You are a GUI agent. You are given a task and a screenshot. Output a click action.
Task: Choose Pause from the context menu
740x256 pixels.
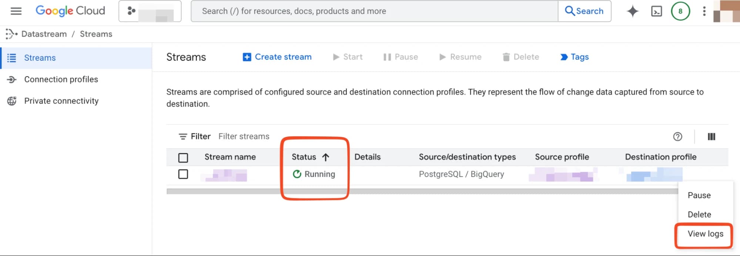[x=699, y=195]
